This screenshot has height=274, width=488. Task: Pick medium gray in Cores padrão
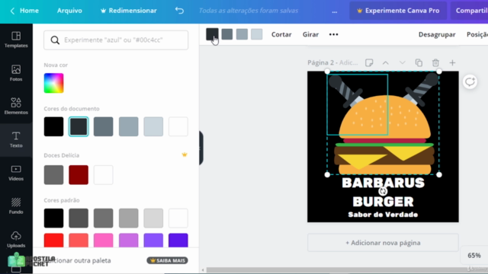click(104, 218)
